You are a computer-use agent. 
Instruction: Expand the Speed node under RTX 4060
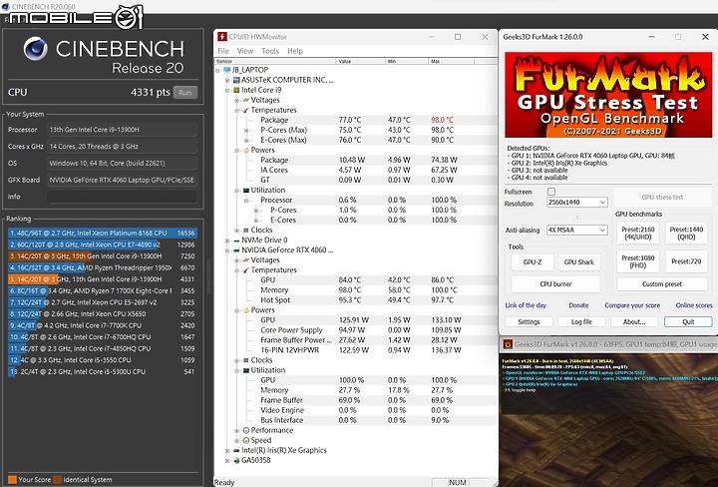tap(237, 440)
